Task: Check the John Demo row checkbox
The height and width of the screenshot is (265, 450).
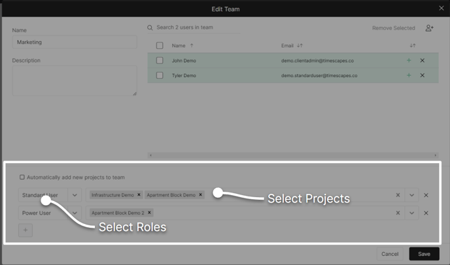Action: click(160, 61)
